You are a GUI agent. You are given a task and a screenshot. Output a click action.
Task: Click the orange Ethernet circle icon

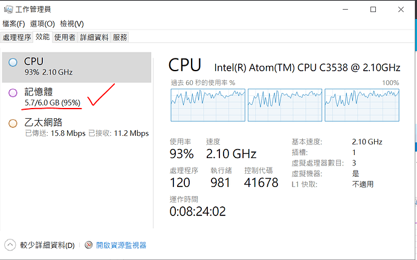(13, 123)
